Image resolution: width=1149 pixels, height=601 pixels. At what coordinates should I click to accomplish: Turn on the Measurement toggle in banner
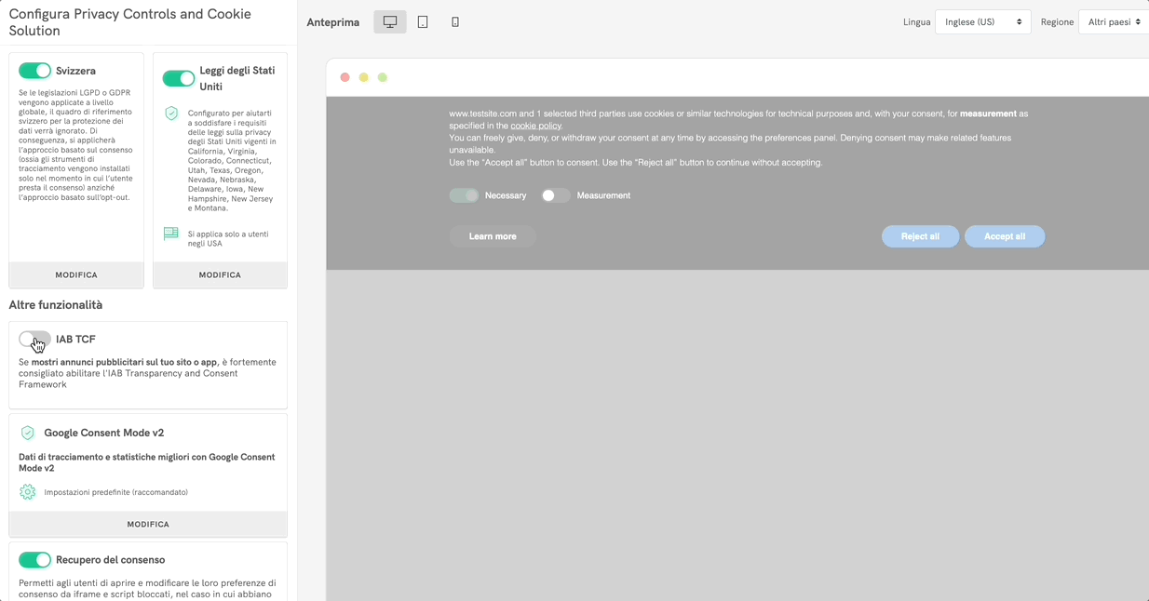pyautogui.click(x=555, y=195)
